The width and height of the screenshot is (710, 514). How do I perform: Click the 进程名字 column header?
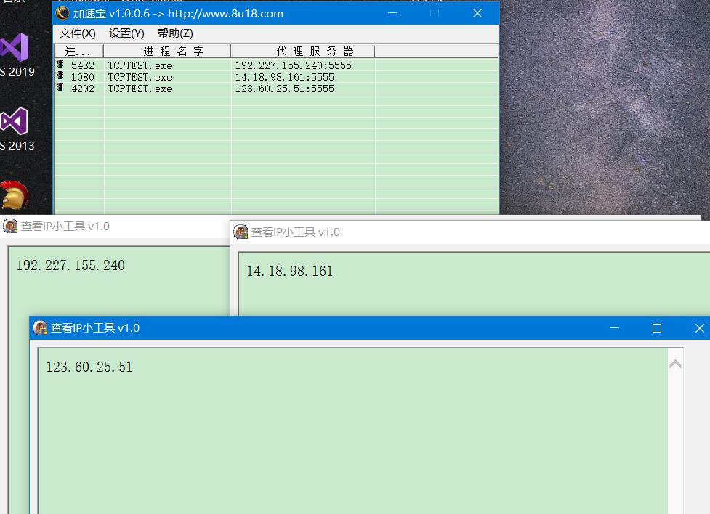pos(168,51)
